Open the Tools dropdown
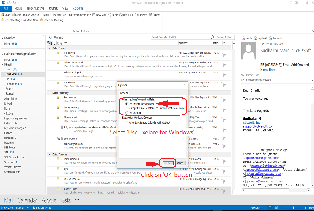The height and width of the screenshot is (211, 314). (x=26, y=15)
